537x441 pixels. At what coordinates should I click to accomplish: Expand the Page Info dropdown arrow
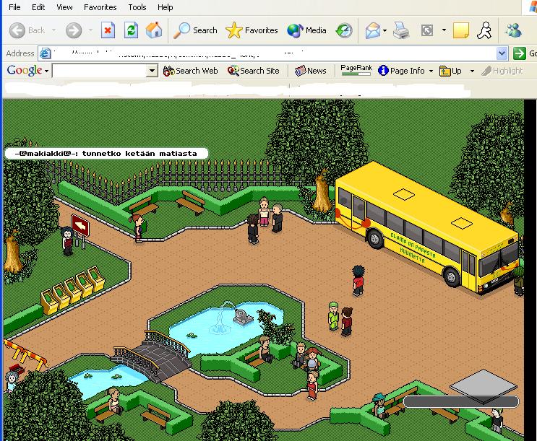point(431,71)
